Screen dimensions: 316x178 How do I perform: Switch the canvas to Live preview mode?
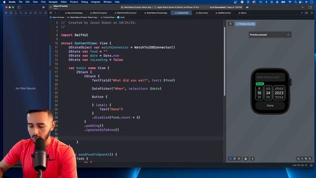231,159
